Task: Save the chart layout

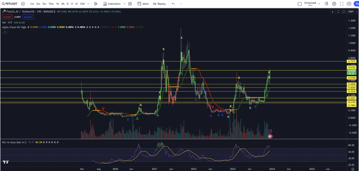Action: coord(310,5)
